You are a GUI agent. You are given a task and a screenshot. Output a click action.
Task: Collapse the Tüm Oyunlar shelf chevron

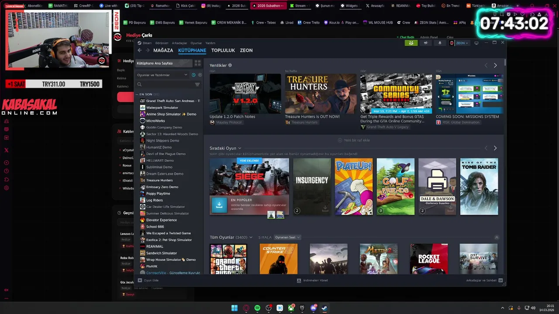point(497,237)
